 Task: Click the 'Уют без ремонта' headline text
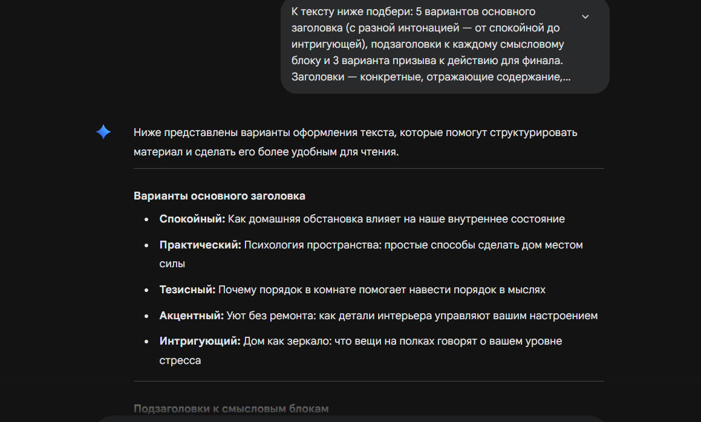point(412,316)
